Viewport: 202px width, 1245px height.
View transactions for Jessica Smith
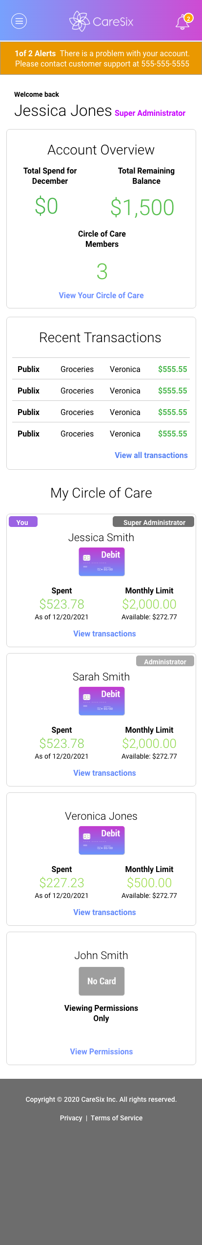pyautogui.click(x=104, y=633)
